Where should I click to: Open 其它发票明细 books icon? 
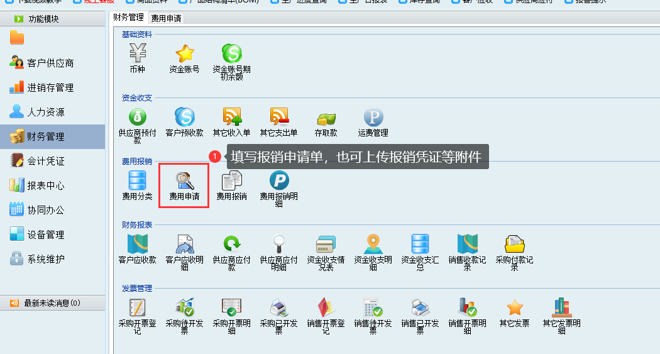[x=561, y=308]
